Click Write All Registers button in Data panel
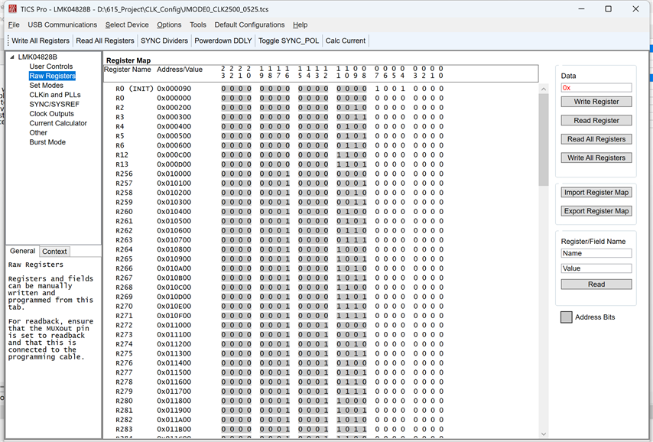Screen dimensions: 653x442 coord(596,158)
